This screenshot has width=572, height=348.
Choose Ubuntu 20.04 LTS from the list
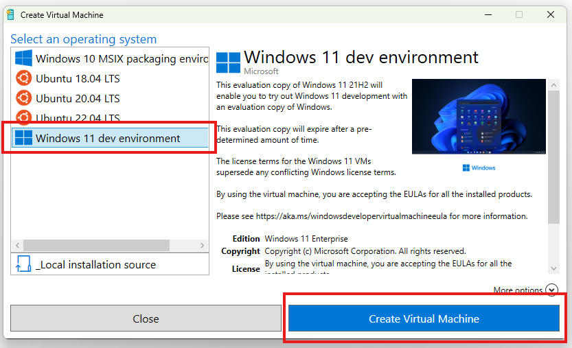click(x=110, y=98)
